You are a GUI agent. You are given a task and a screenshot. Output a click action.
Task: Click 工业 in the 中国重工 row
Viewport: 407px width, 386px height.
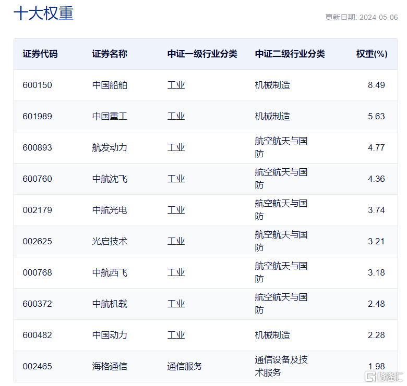click(x=176, y=116)
